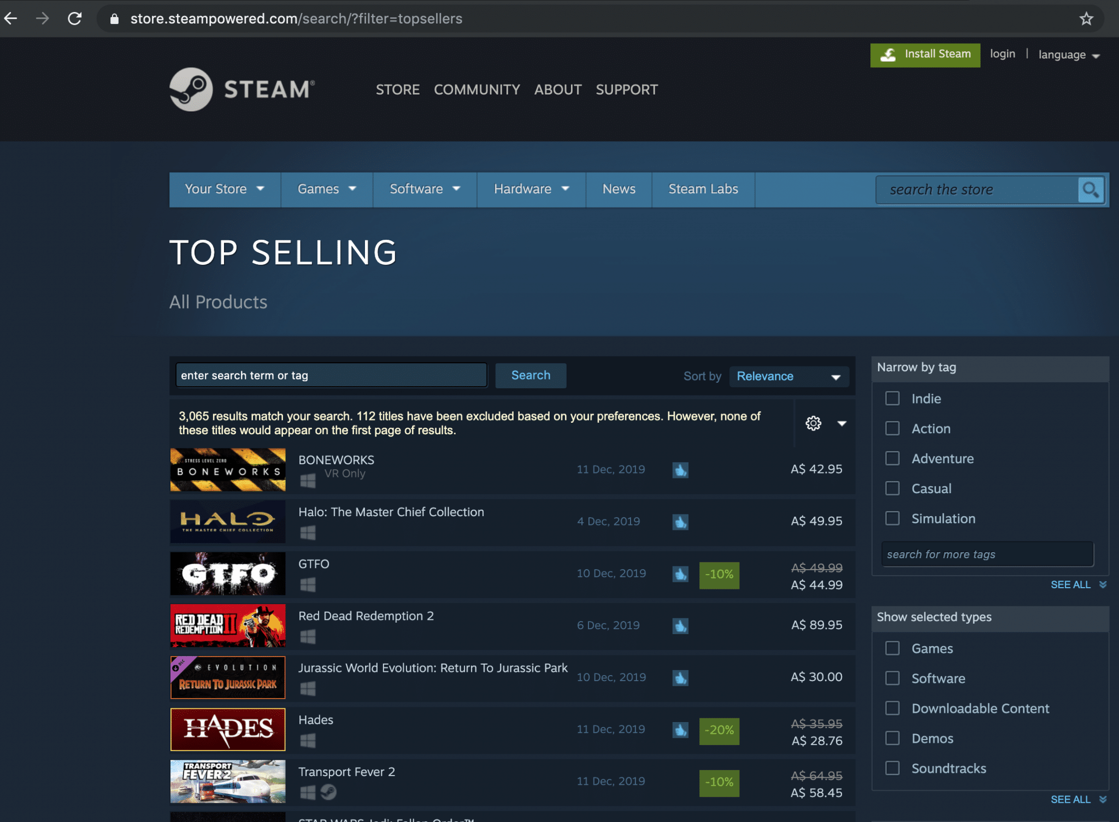
Task: Click the Install Steam button
Action: [x=924, y=55]
